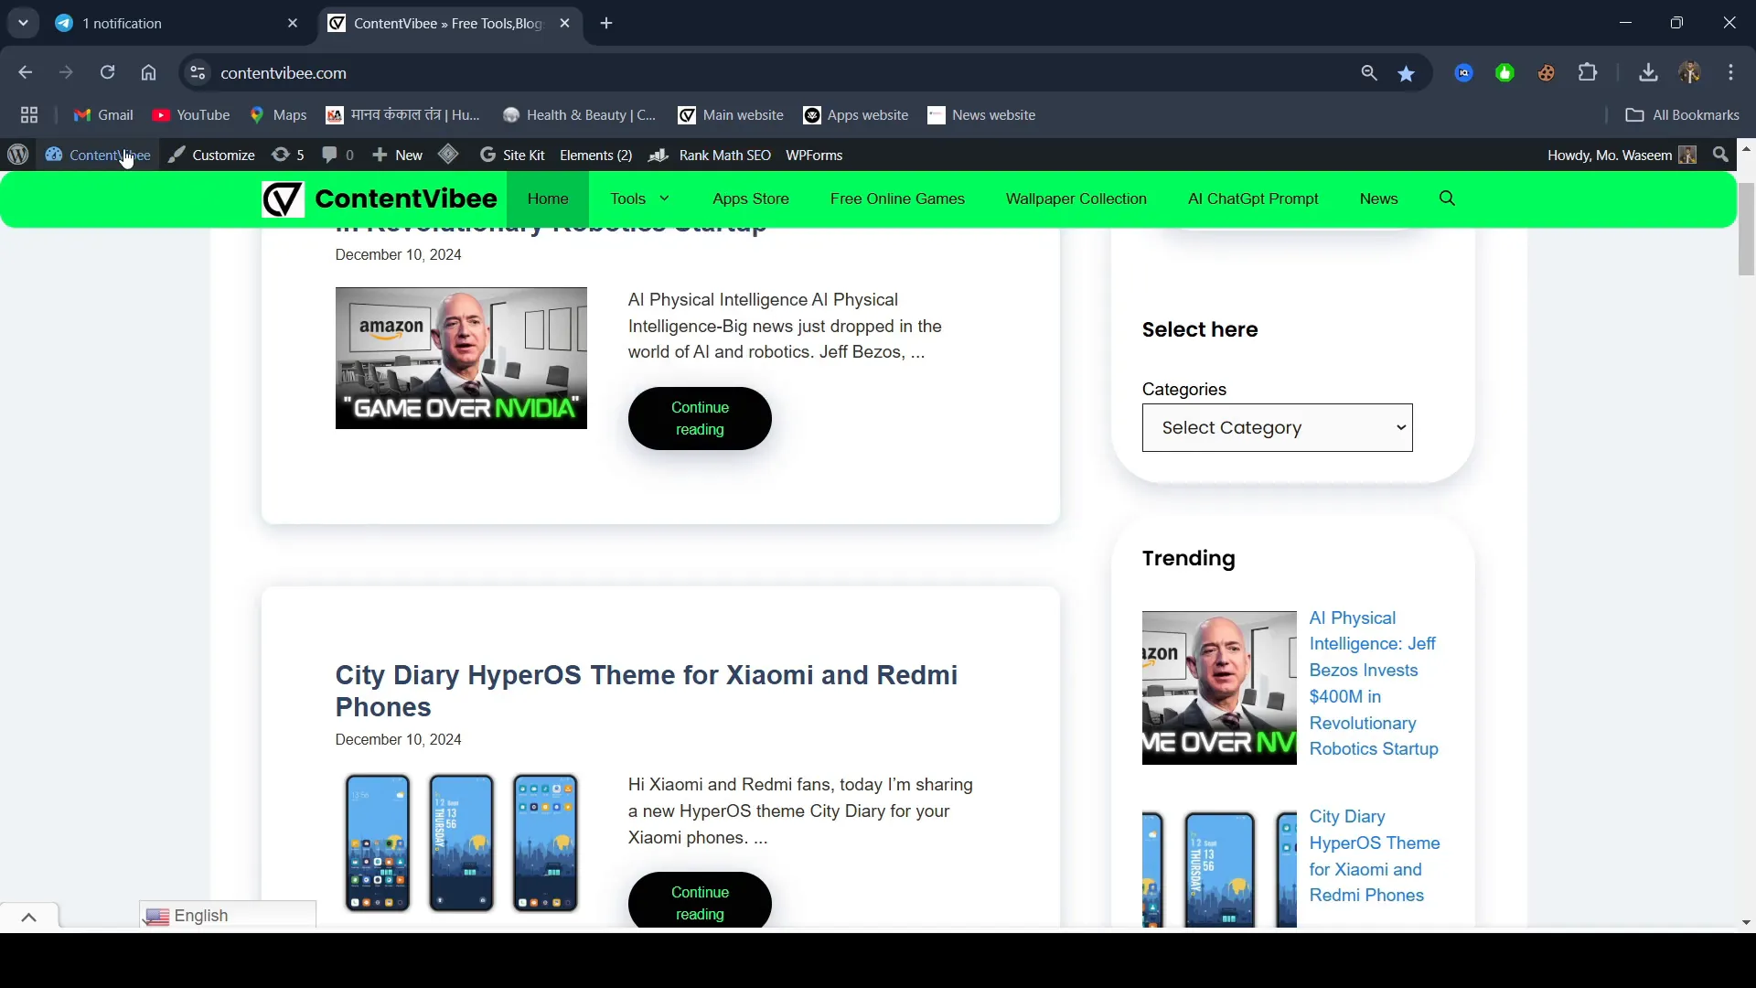This screenshot has width=1756, height=988.
Task: Open the Chrome three-dot menu
Action: [1731, 73]
